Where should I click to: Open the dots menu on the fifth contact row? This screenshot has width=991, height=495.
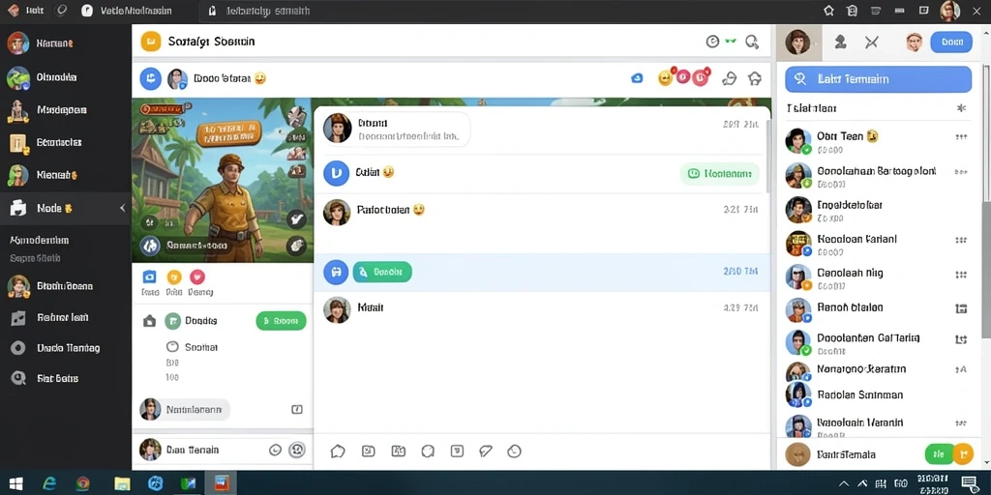tap(961, 275)
